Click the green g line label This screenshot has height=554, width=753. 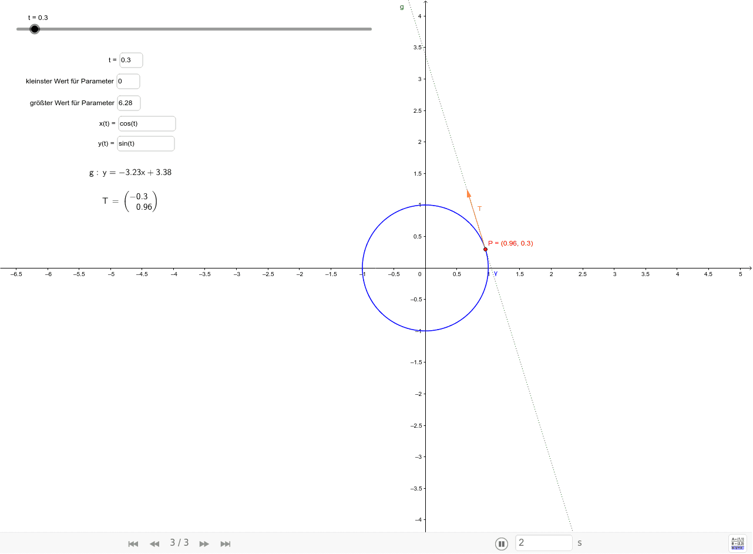(x=402, y=7)
